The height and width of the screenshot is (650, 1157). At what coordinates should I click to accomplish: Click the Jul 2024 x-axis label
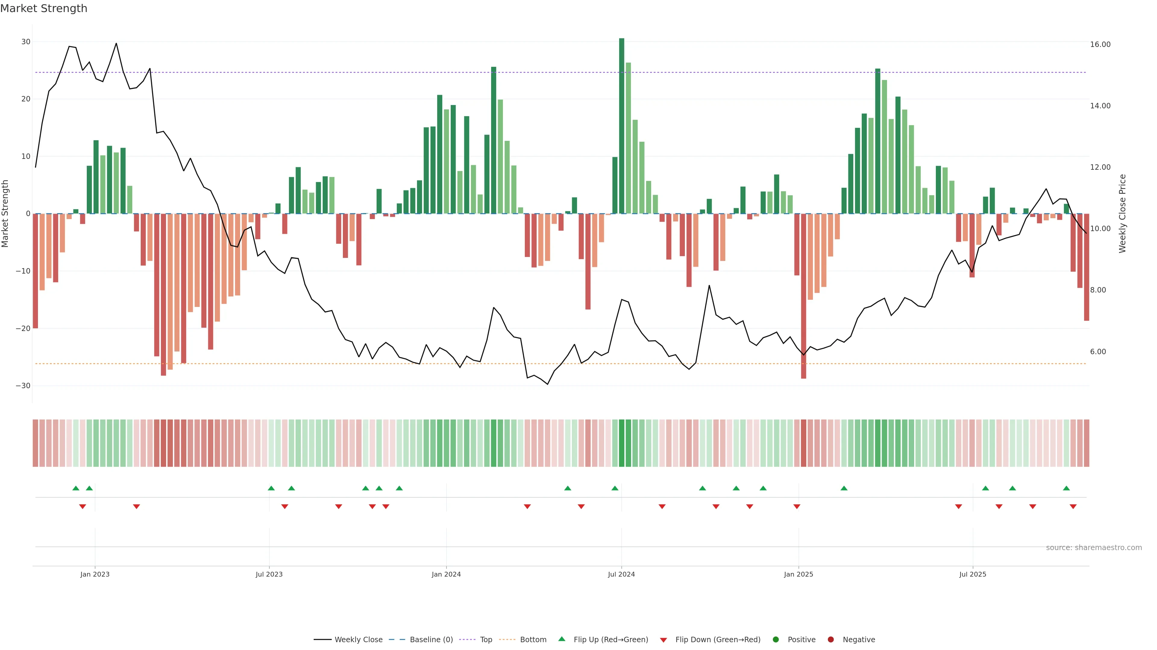tap(621, 574)
